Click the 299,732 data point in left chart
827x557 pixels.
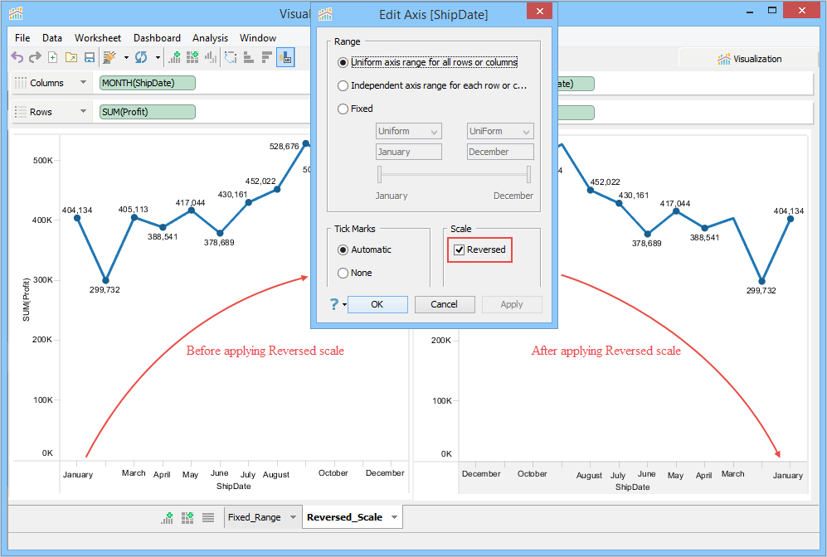point(105,280)
